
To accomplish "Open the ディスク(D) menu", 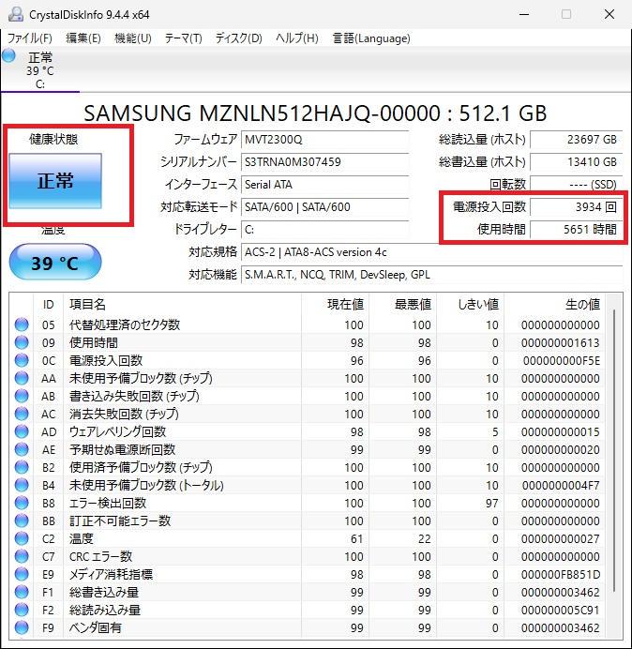I will pos(239,38).
